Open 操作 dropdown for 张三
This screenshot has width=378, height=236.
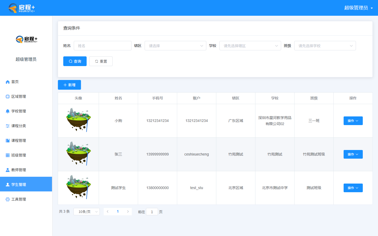[x=353, y=154]
